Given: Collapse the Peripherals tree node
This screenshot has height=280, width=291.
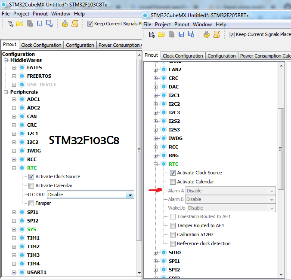Looking at the screenshot, I should point(6,92).
